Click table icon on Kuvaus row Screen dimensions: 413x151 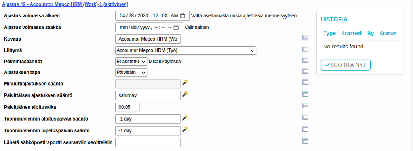point(305,37)
